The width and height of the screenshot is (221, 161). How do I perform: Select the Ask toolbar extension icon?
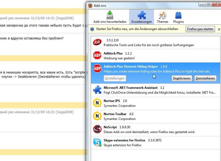(x=97, y=42)
